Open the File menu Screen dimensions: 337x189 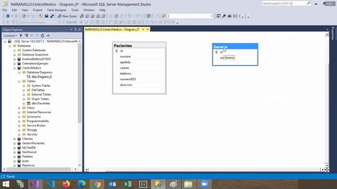coord(5,10)
